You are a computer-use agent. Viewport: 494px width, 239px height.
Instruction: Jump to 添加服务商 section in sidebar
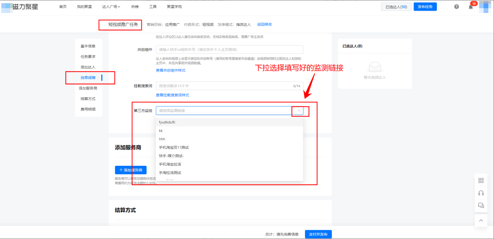pyautogui.click(x=88, y=88)
